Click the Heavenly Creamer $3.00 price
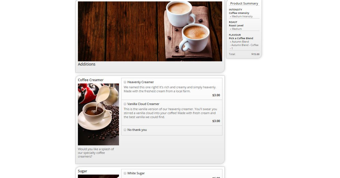The image size is (340, 178). click(216, 95)
